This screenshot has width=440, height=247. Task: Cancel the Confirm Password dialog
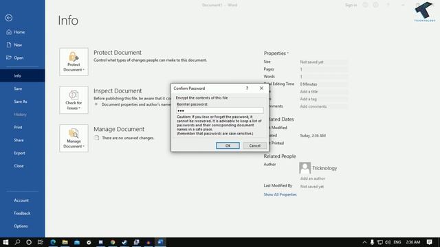254,145
